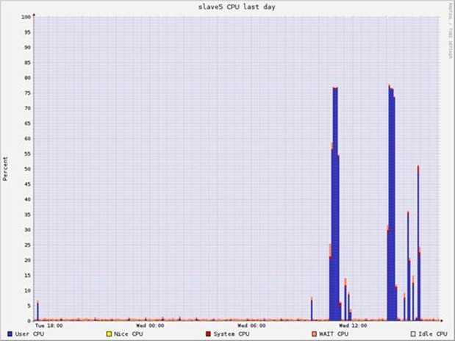Click the tall 77% spike before Wed 12:00

(335, 203)
